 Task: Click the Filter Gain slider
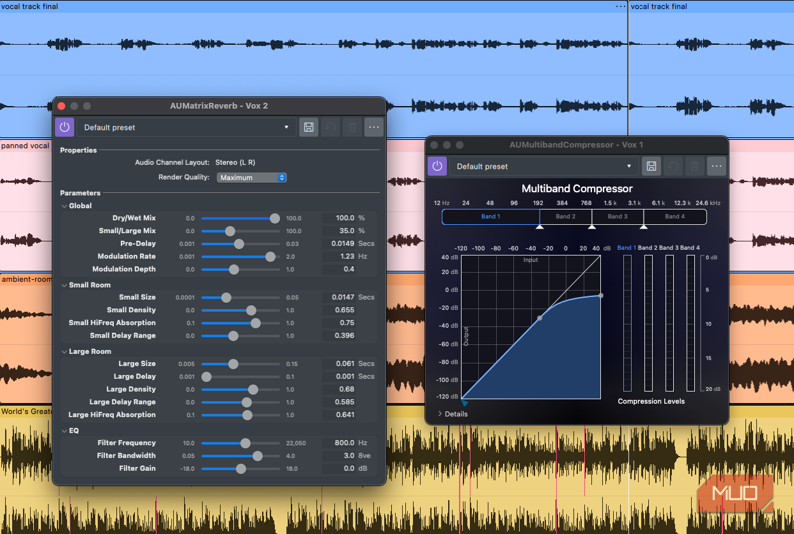[240, 468]
